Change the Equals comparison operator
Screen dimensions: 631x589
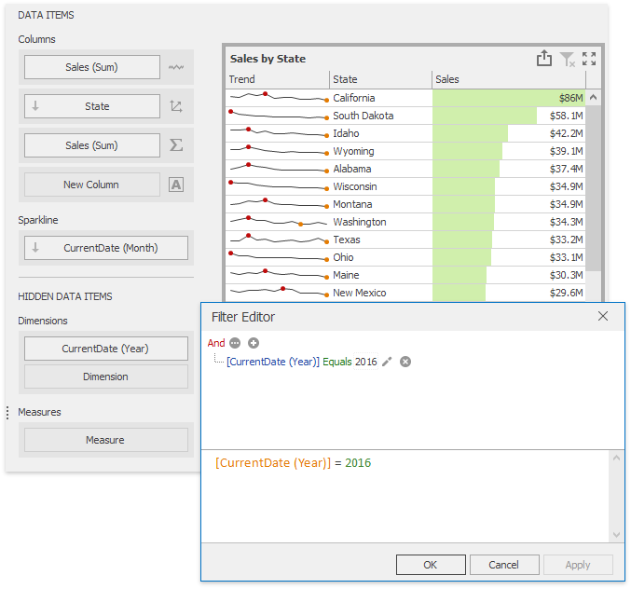336,362
